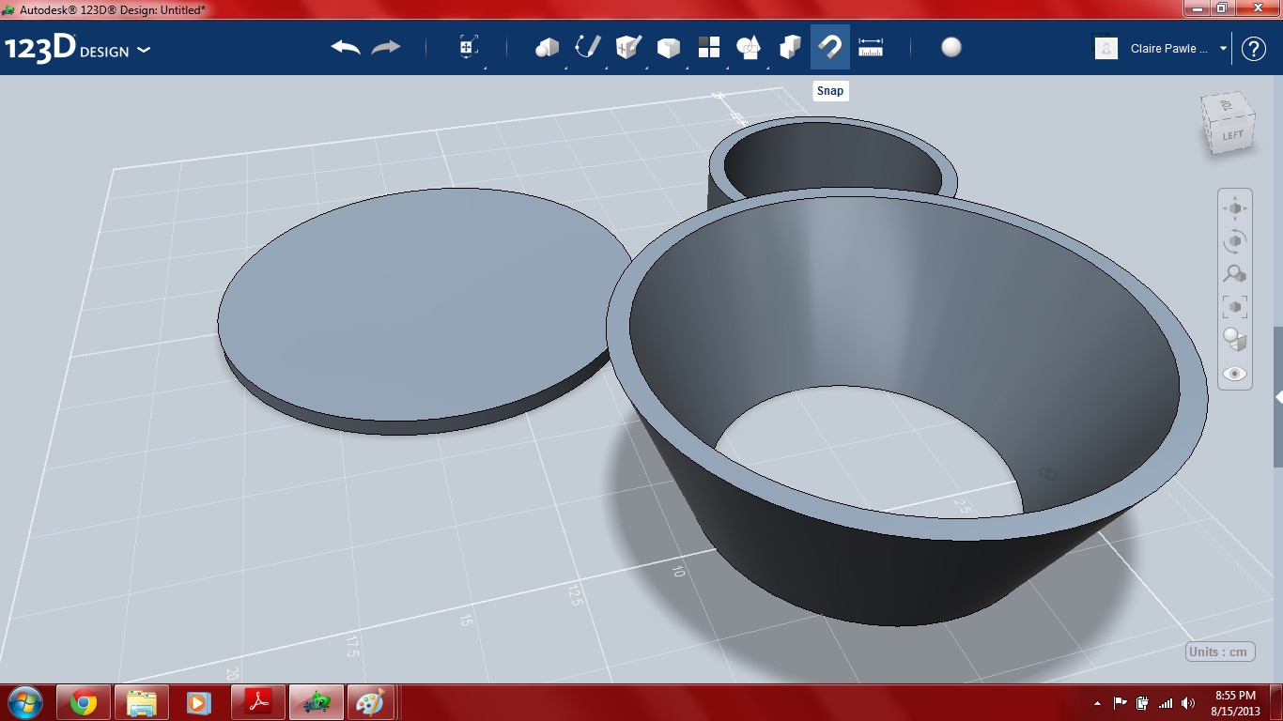Click the Fit to view icon
The width and height of the screenshot is (1283, 721).
[x=1235, y=307]
